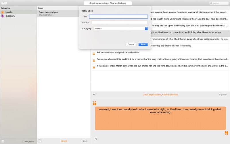Click quote icon beside 'Ask no questions'

point(94,54)
